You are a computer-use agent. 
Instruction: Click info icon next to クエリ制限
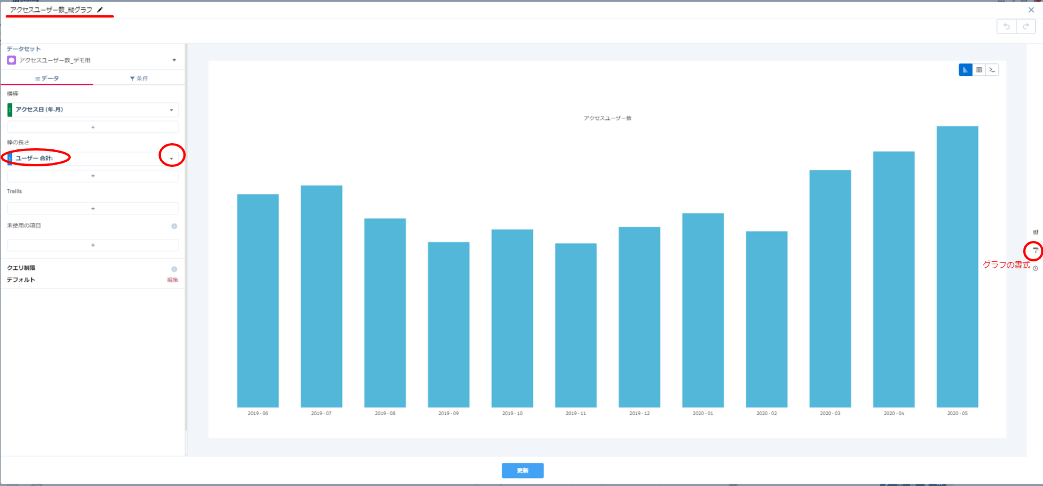click(x=174, y=269)
